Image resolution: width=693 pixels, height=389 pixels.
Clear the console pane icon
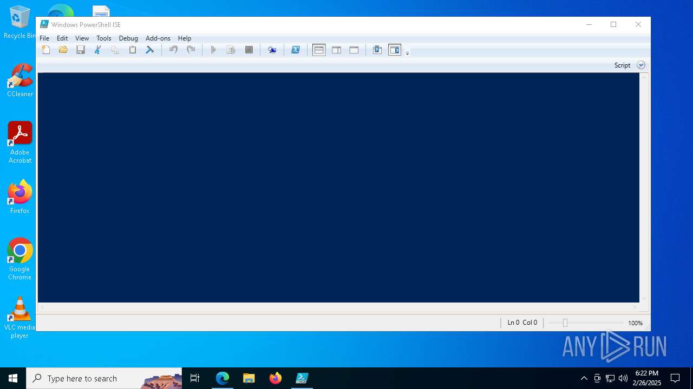click(x=150, y=50)
